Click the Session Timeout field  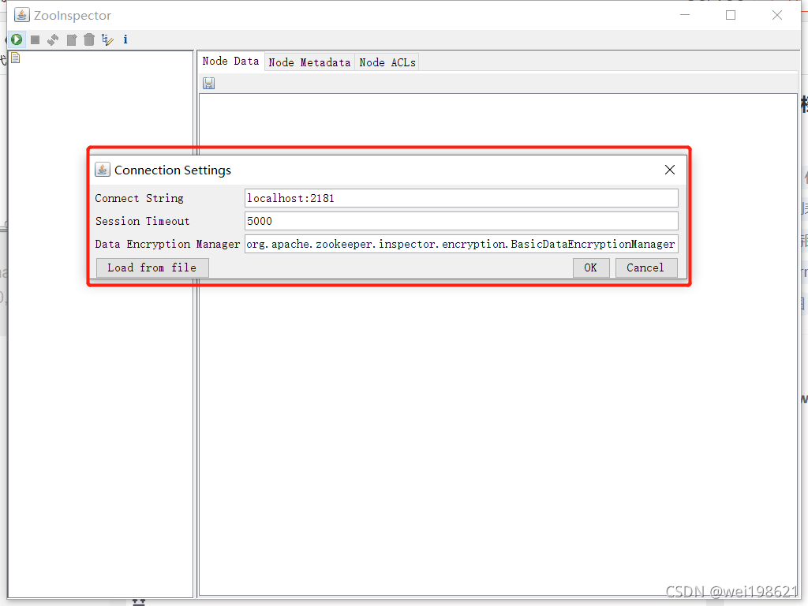[x=461, y=221]
